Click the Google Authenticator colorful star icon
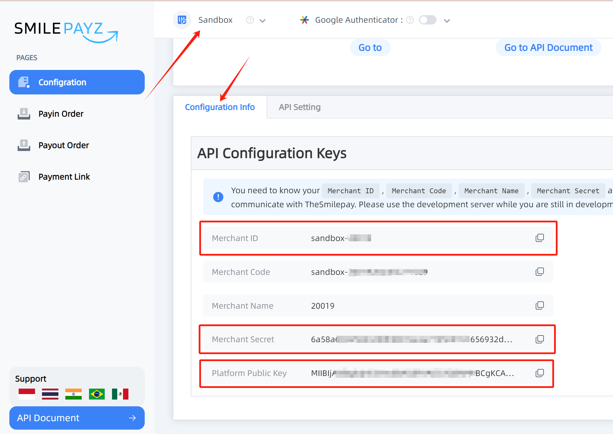Viewport: 613px width, 434px height. pos(305,20)
